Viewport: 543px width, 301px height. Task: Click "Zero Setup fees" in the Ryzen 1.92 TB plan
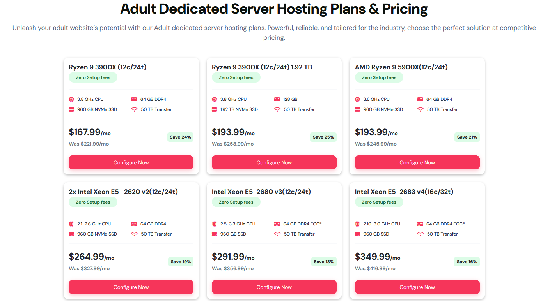(x=236, y=77)
